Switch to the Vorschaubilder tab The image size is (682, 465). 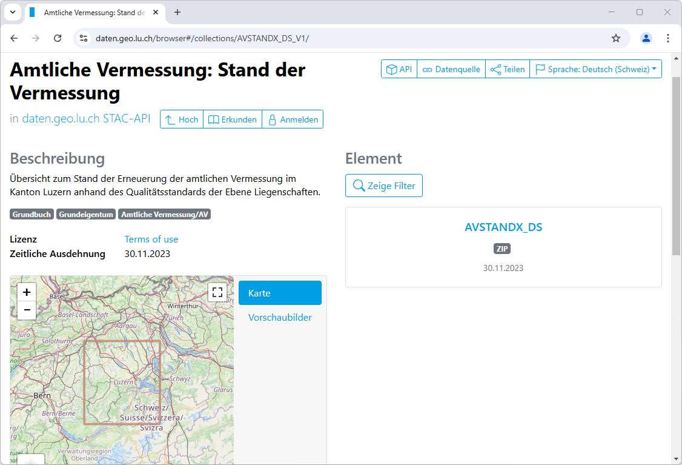click(x=280, y=318)
